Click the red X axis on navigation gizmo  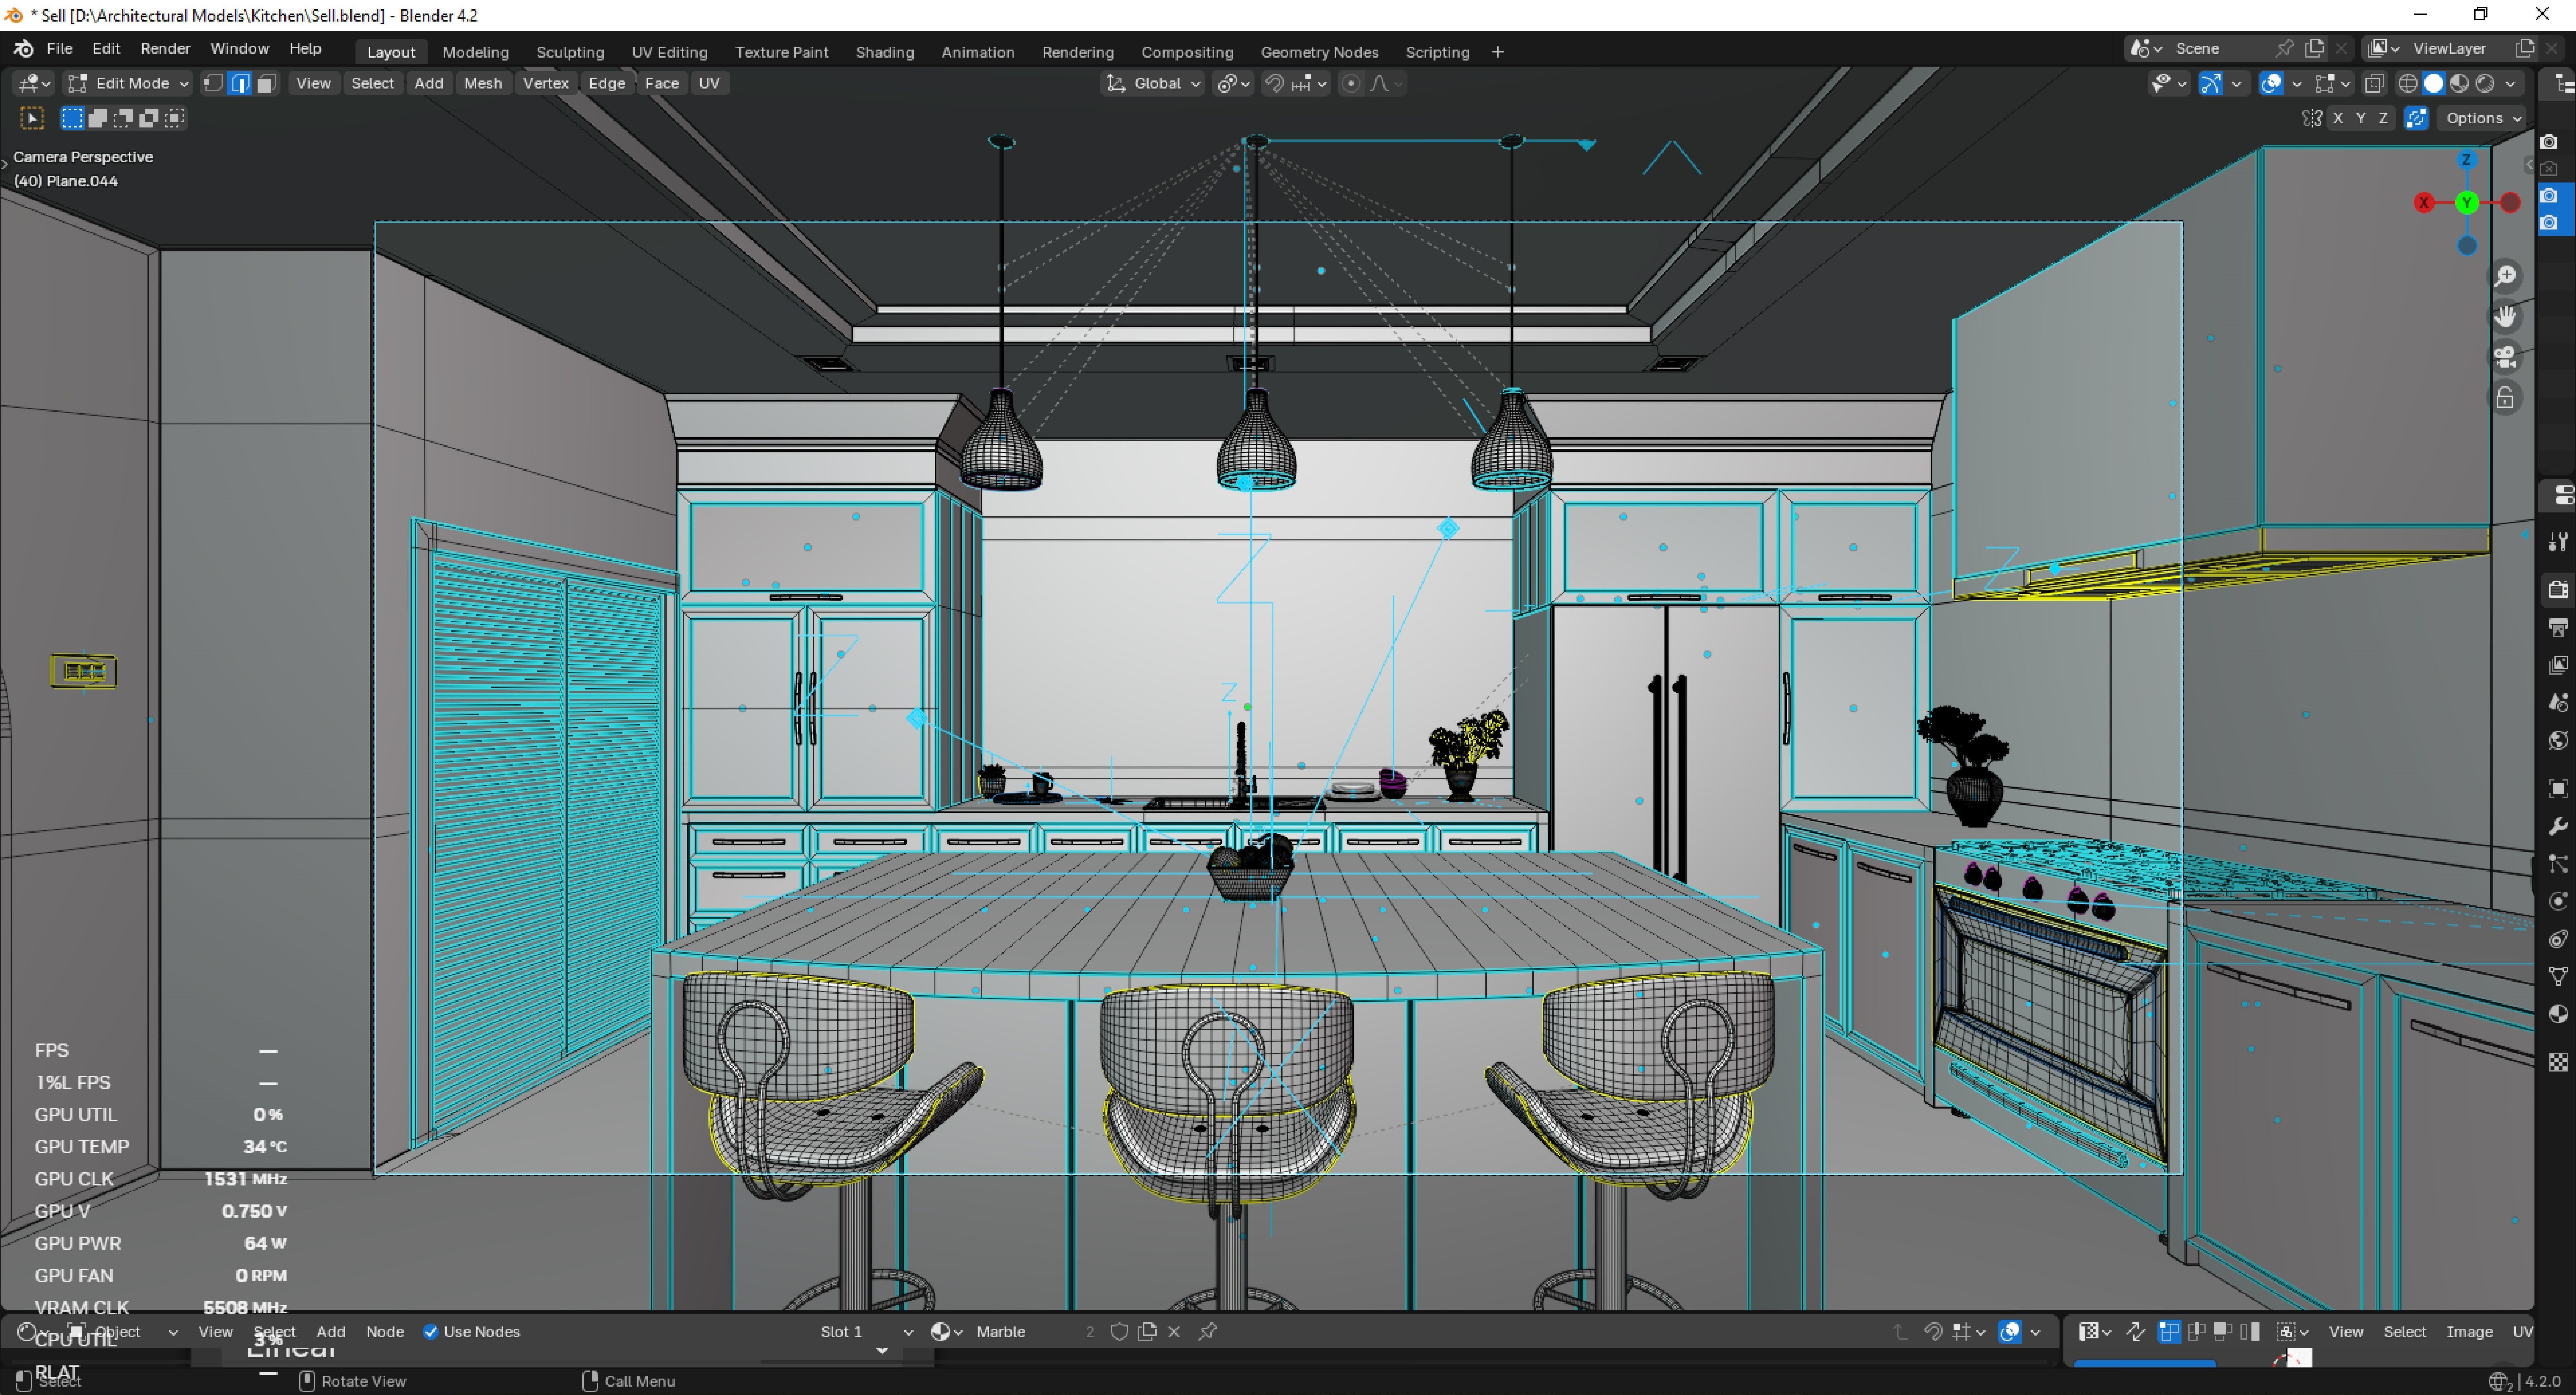(x=2424, y=203)
